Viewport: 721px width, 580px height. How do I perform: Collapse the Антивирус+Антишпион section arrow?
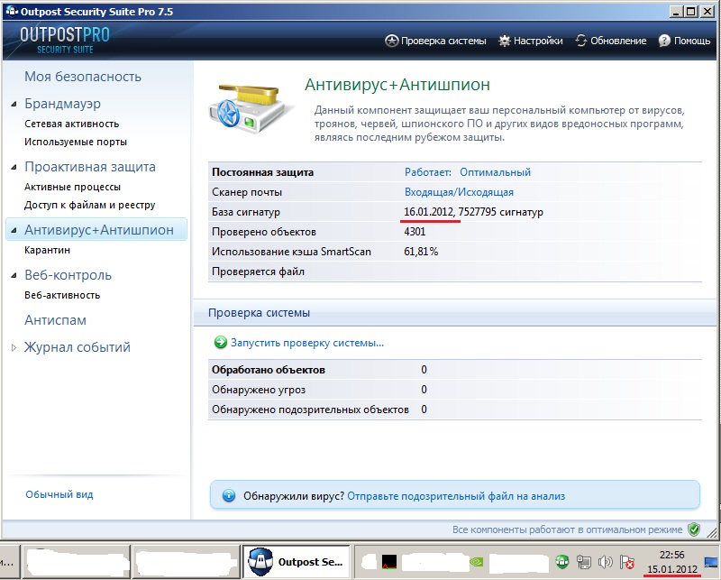point(14,230)
